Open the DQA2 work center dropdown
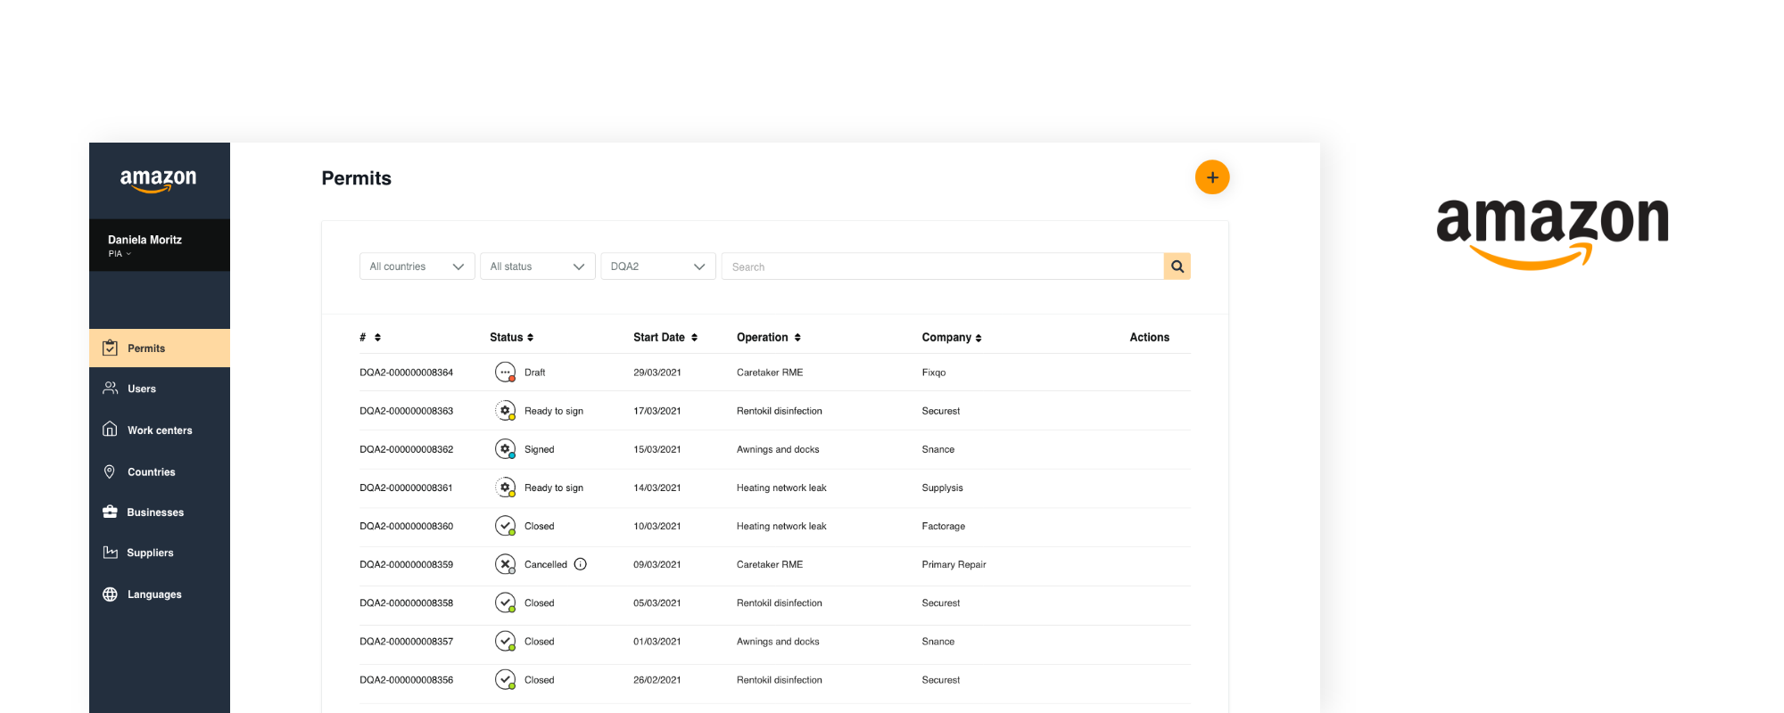This screenshot has width=1784, height=713. point(657,266)
